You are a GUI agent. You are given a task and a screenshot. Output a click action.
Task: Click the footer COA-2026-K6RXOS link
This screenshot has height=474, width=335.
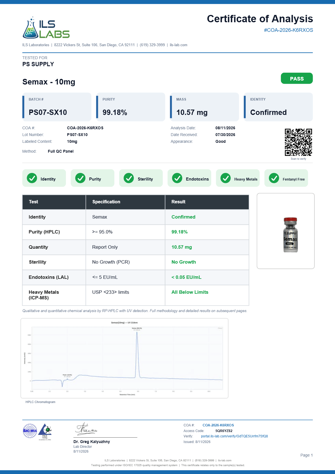pyautogui.click(x=218, y=425)
